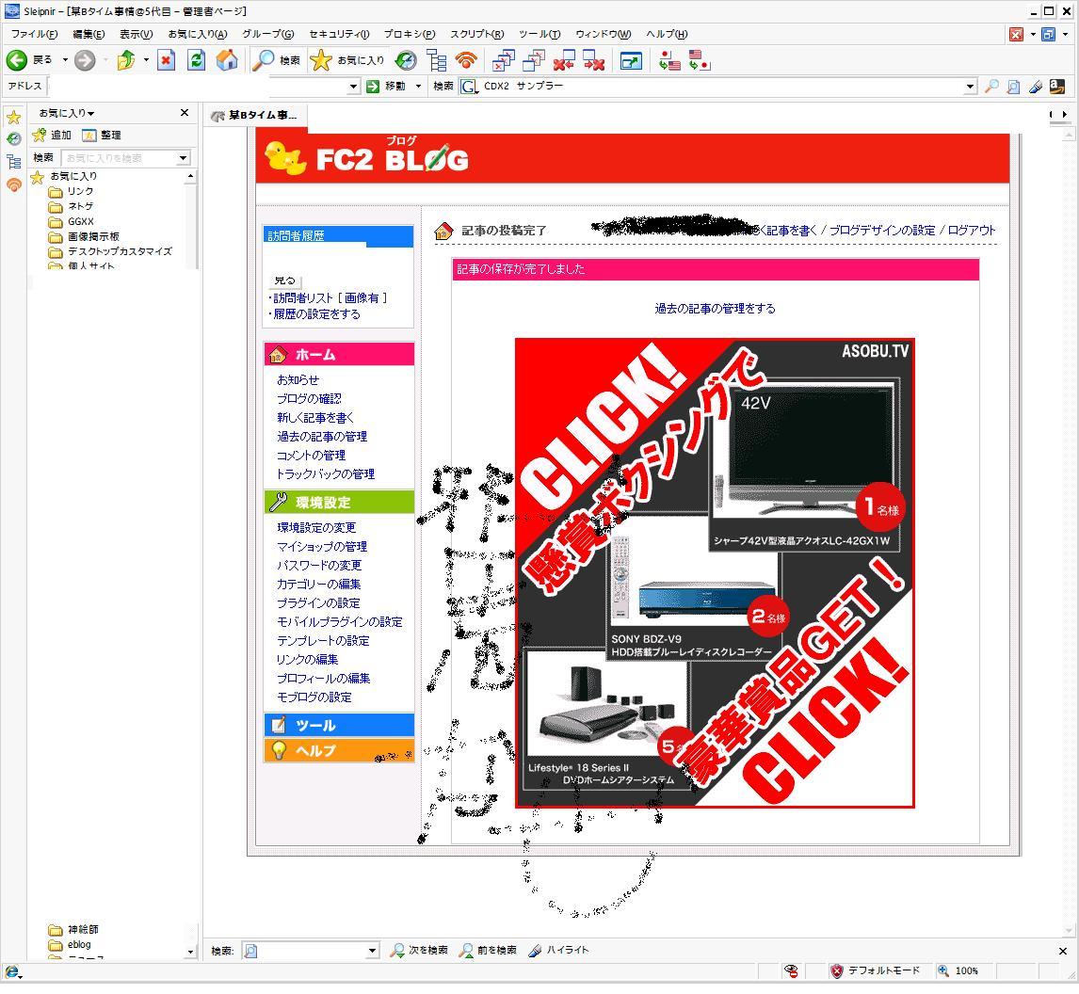Open the 表示(V) menu
The height and width of the screenshot is (994, 1079).
137,34
